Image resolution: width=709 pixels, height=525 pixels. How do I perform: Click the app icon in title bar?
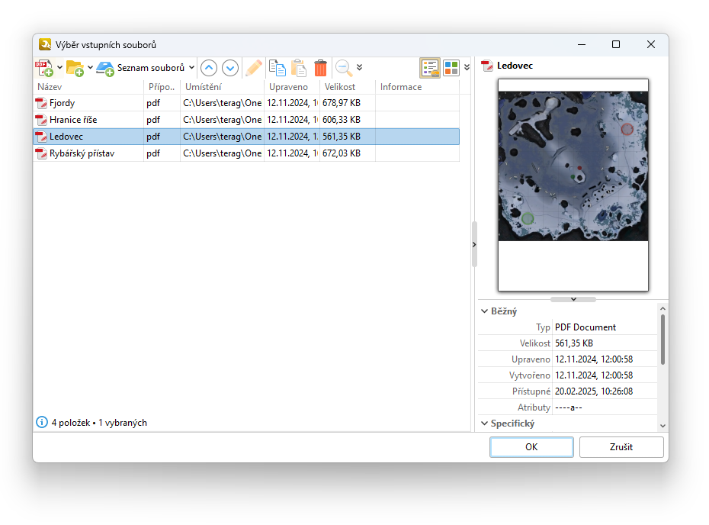pyautogui.click(x=45, y=44)
